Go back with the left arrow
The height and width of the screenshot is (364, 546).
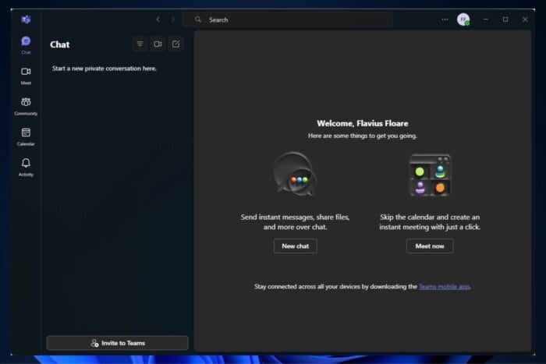158,19
